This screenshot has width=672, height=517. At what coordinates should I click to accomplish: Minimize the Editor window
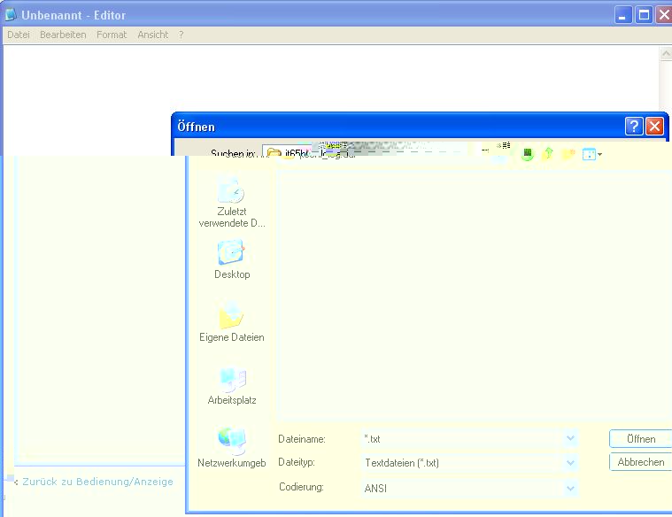coord(623,15)
